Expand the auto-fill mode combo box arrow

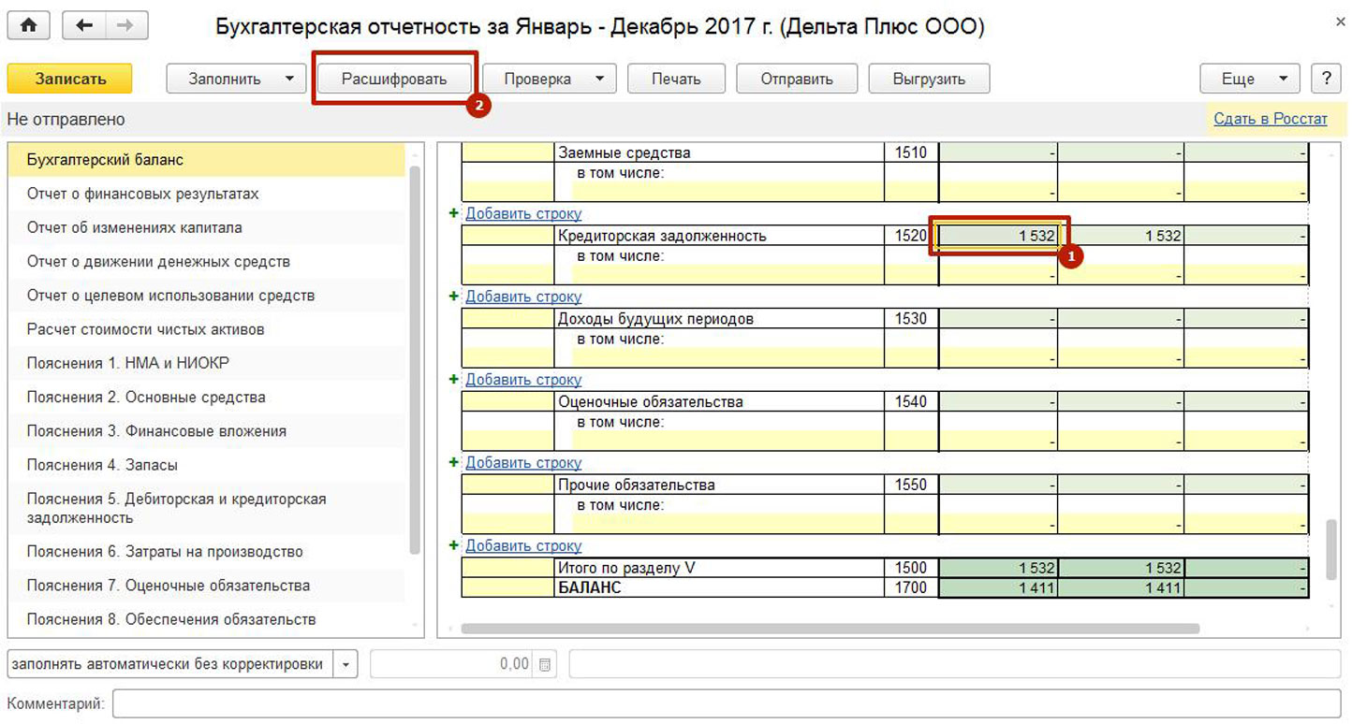coord(345,665)
